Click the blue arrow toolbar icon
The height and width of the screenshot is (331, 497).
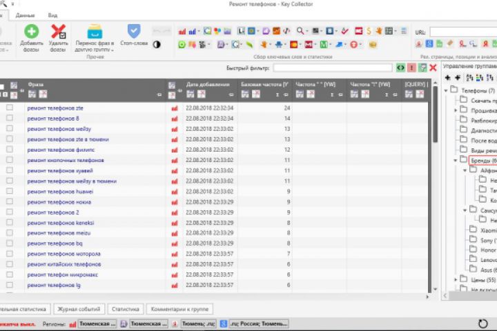[x=339, y=45]
